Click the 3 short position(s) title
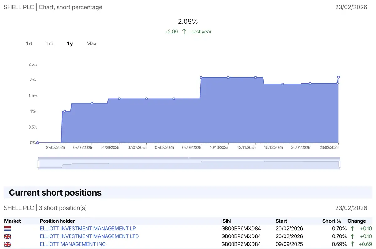Image resolution: width=376 pixels, height=249 pixels. (45, 208)
